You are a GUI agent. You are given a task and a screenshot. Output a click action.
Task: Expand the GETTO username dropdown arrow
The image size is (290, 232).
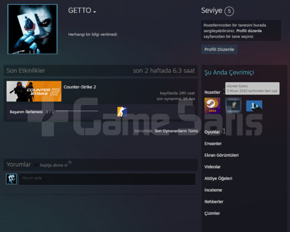94,12
